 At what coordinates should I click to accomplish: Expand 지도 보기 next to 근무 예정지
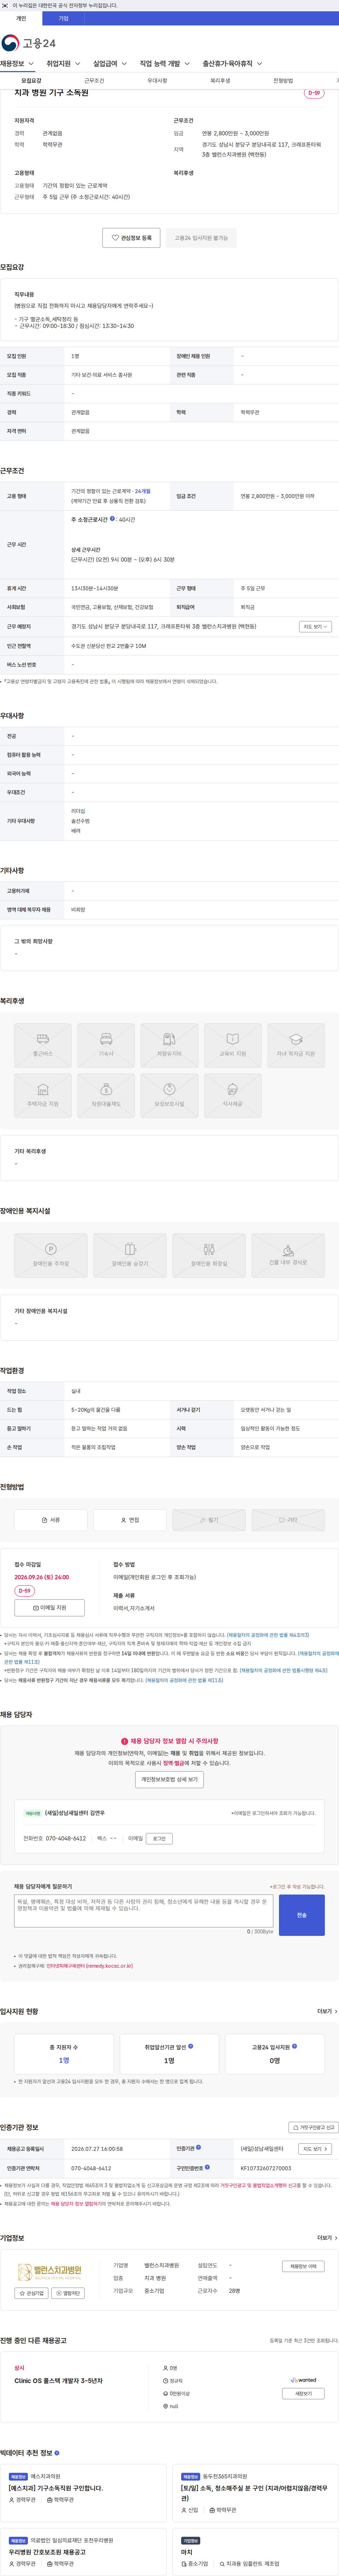[x=315, y=627]
